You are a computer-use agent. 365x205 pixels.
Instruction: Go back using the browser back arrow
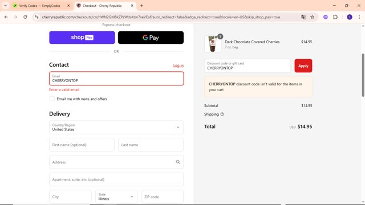click(6, 17)
